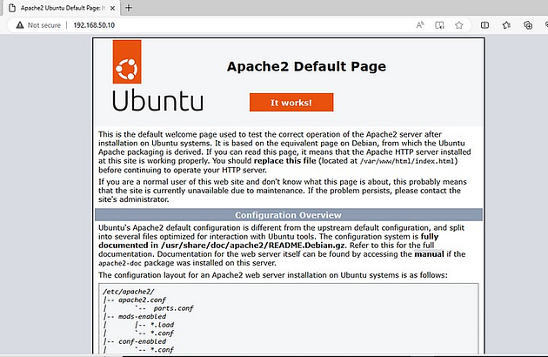Image resolution: width=548 pixels, height=357 pixels.
Task: Toggle the split screen icon
Action: [485, 25]
